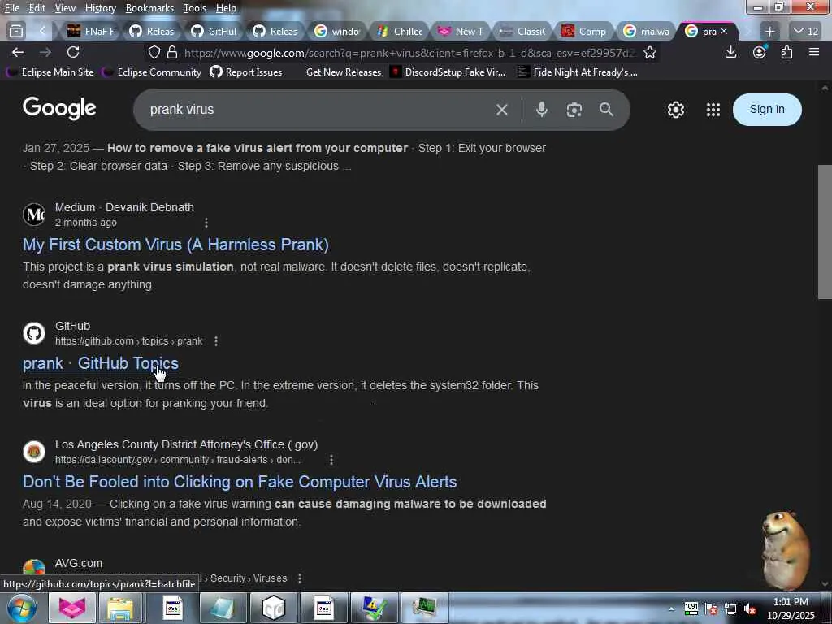Focus the URL address bar

pos(409,53)
